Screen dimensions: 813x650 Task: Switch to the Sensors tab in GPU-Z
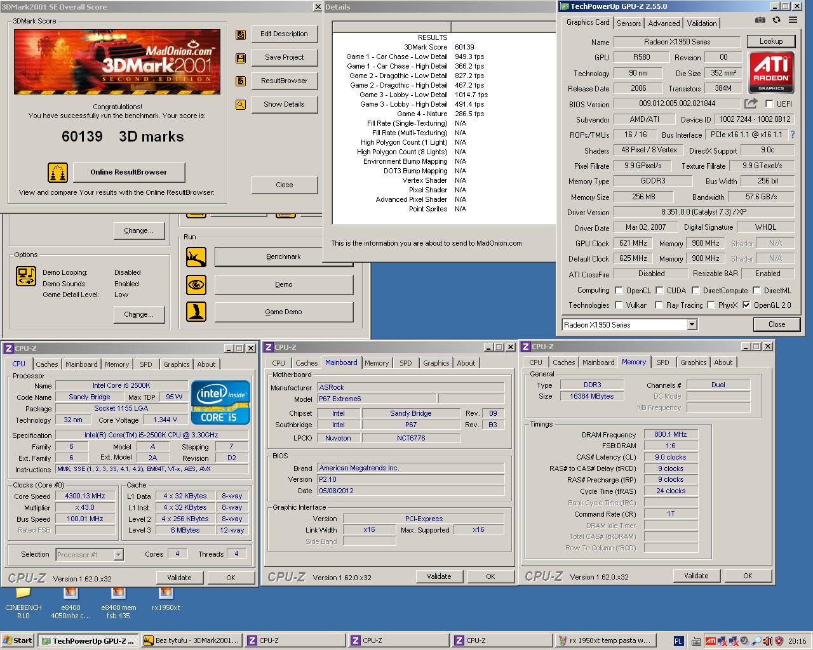point(629,23)
